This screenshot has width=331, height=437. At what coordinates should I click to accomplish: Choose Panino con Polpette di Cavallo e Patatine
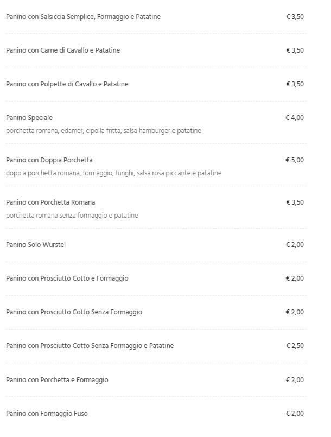(67, 84)
